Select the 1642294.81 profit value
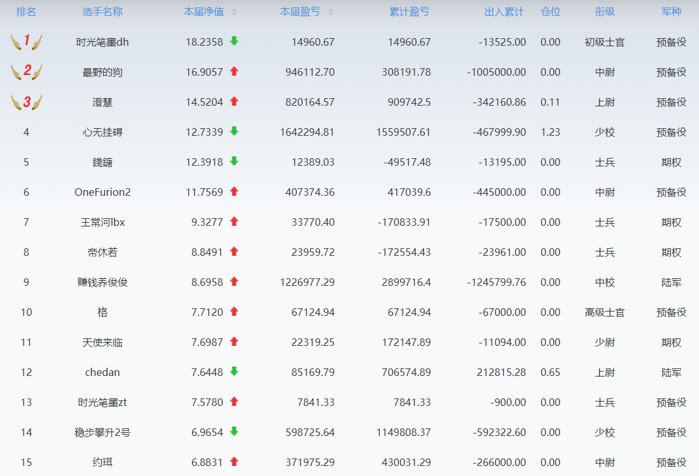 click(x=307, y=132)
